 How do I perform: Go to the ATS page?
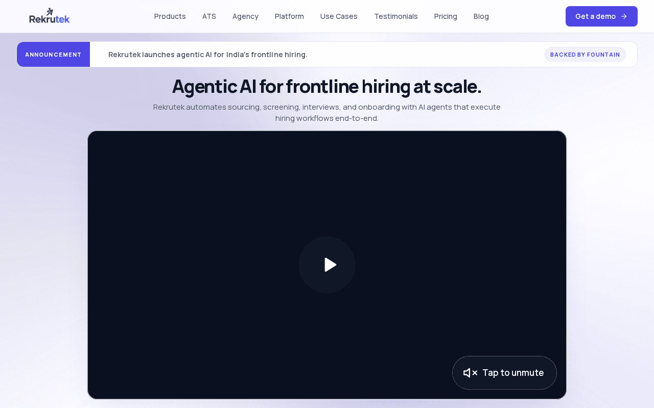coord(209,16)
